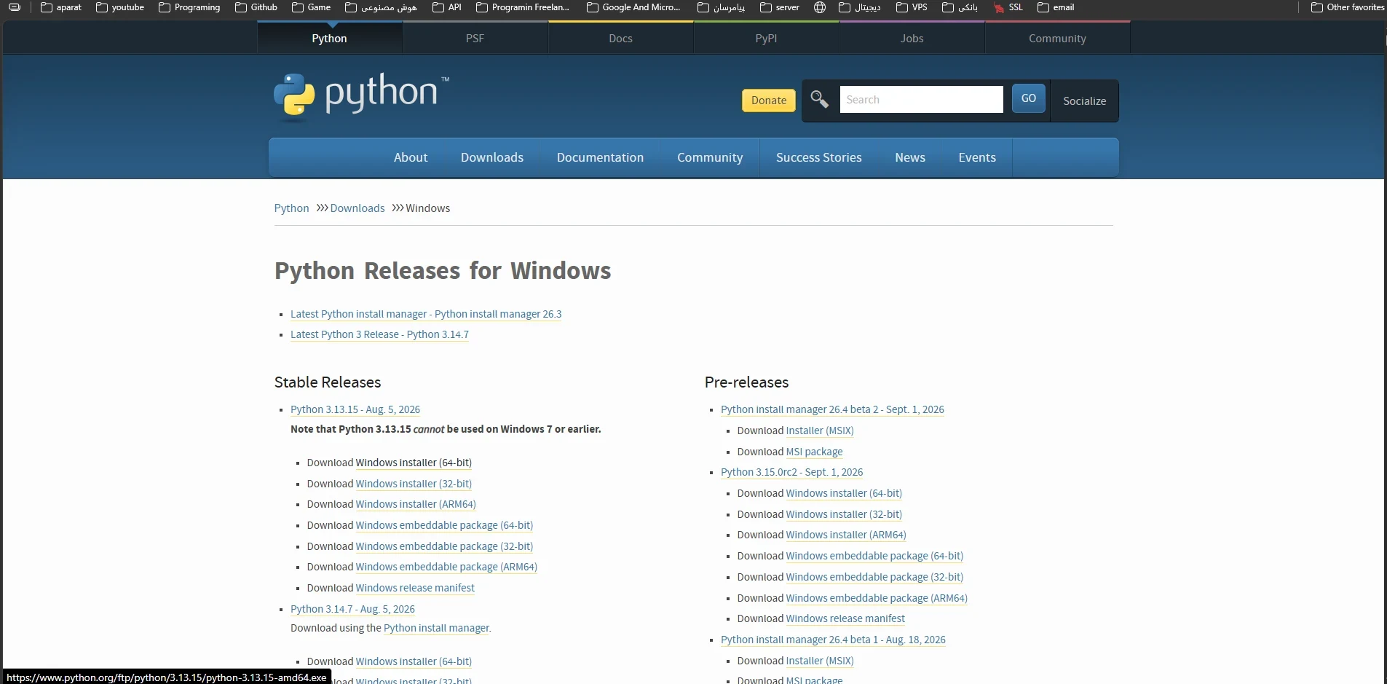Open the Events menu
Screen dimensions: 1387x684
point(977,157)
